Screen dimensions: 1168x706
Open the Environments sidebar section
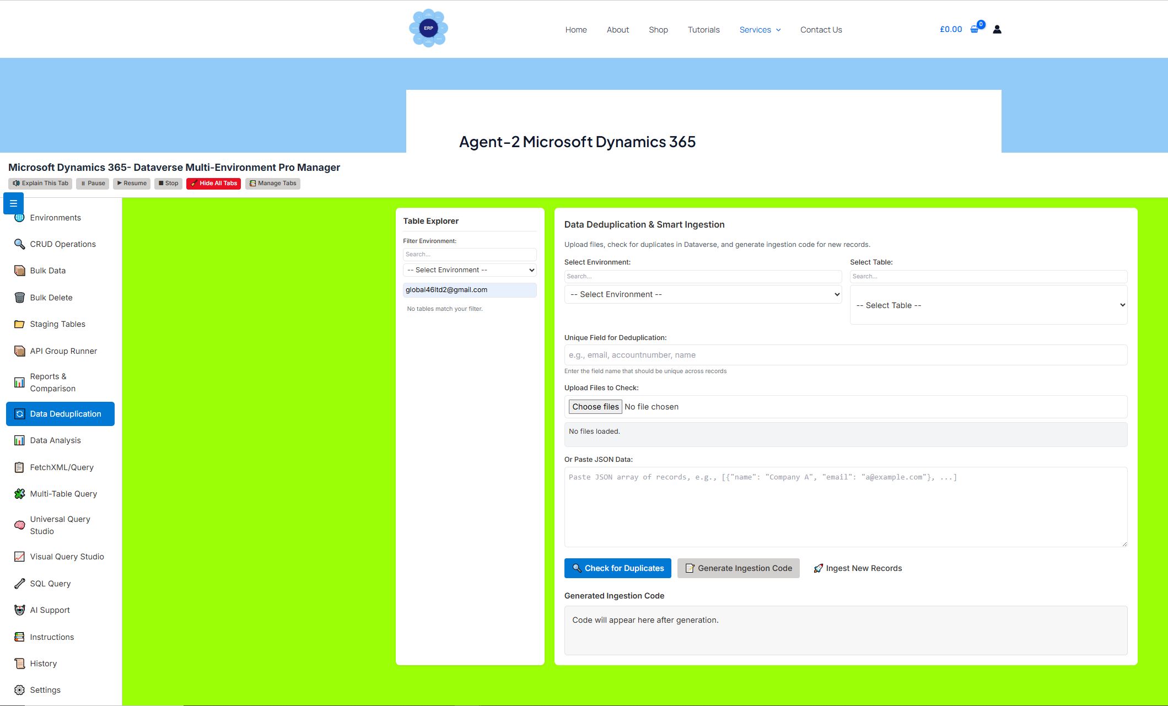(55, 217)
